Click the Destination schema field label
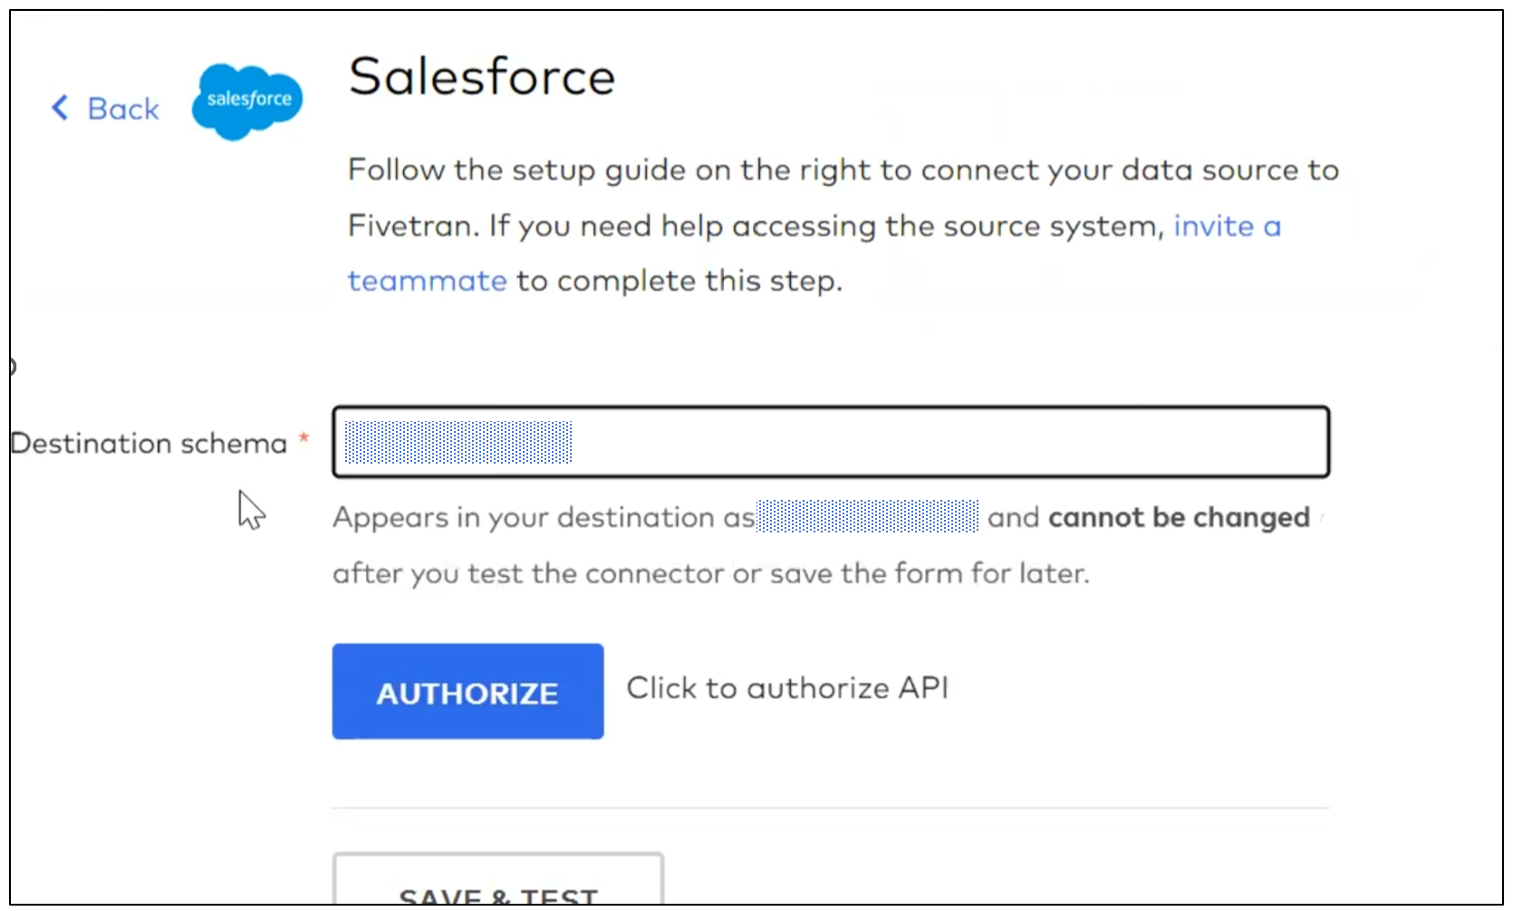Screen dimensions: 1513x911 (x=149, y=443)
